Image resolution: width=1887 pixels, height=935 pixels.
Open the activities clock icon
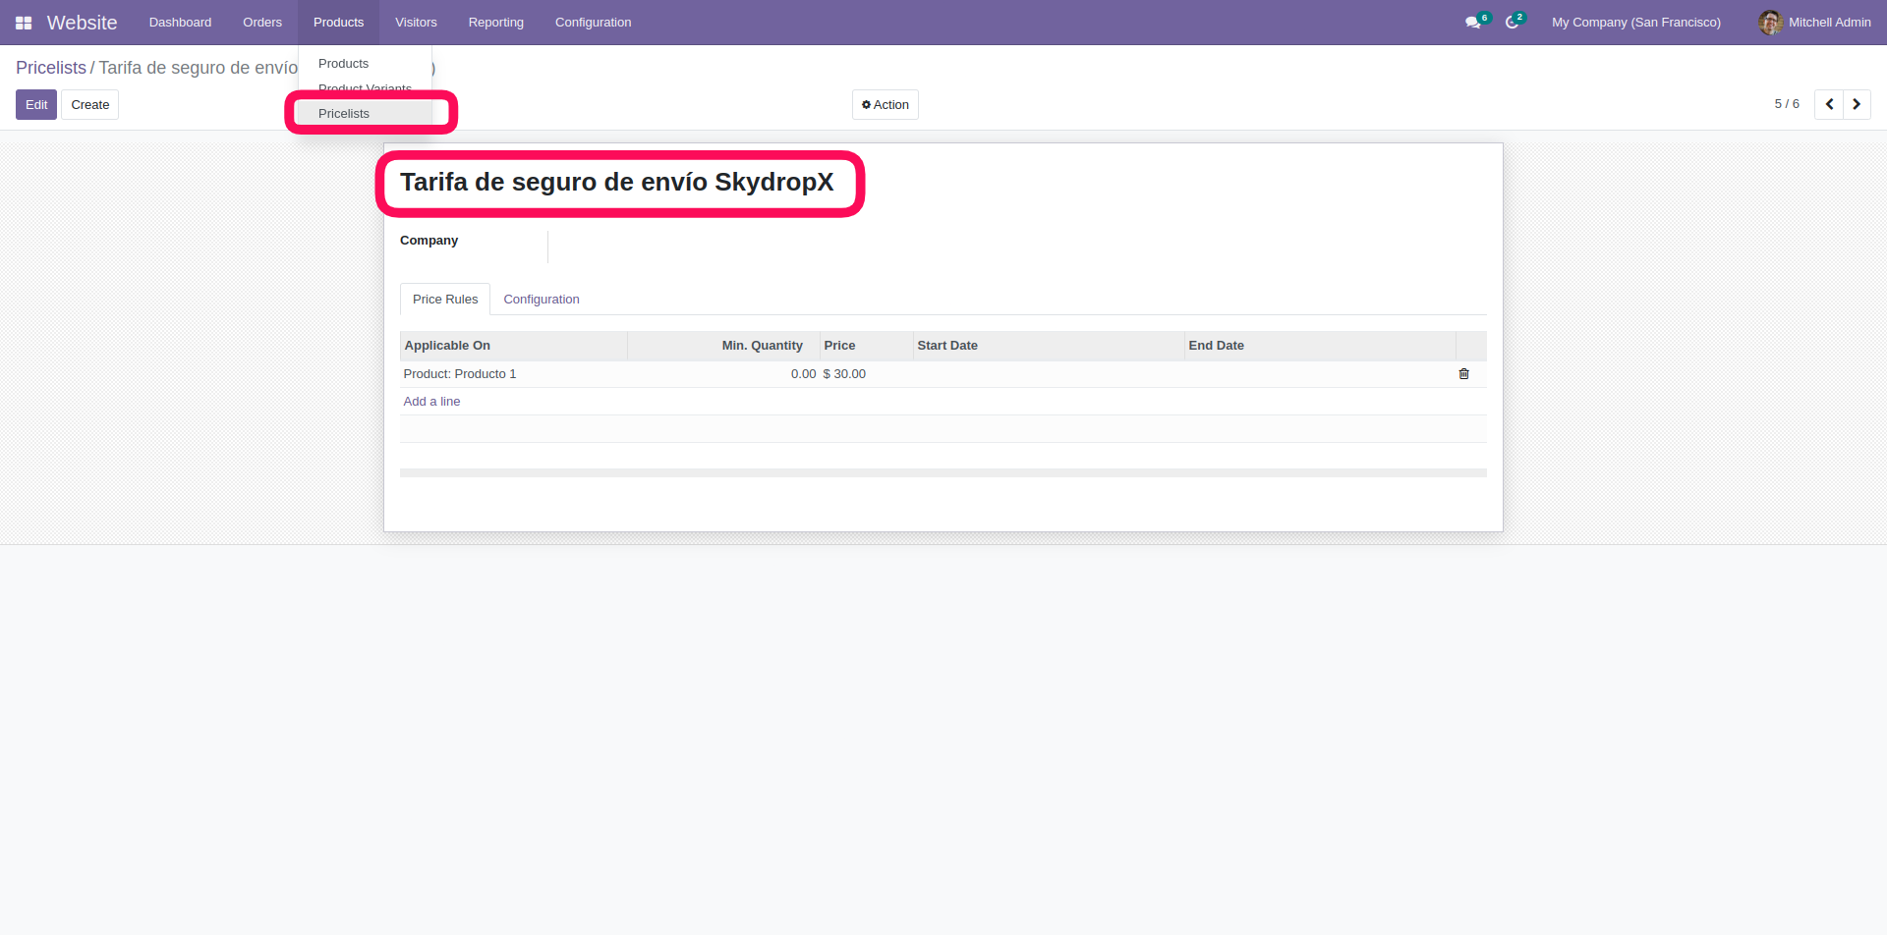tap(1512, 23)
